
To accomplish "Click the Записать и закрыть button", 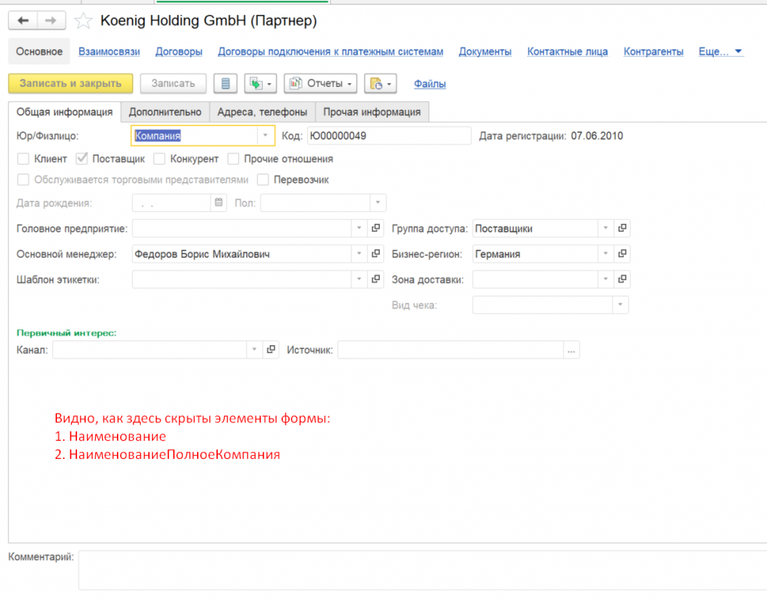I will point(70,84).
